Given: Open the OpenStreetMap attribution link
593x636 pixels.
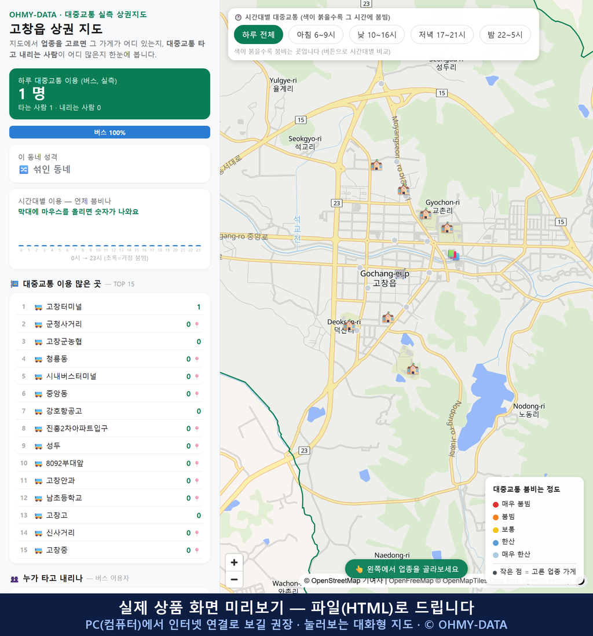Looking at the screenshot, I should pos(336,581).
